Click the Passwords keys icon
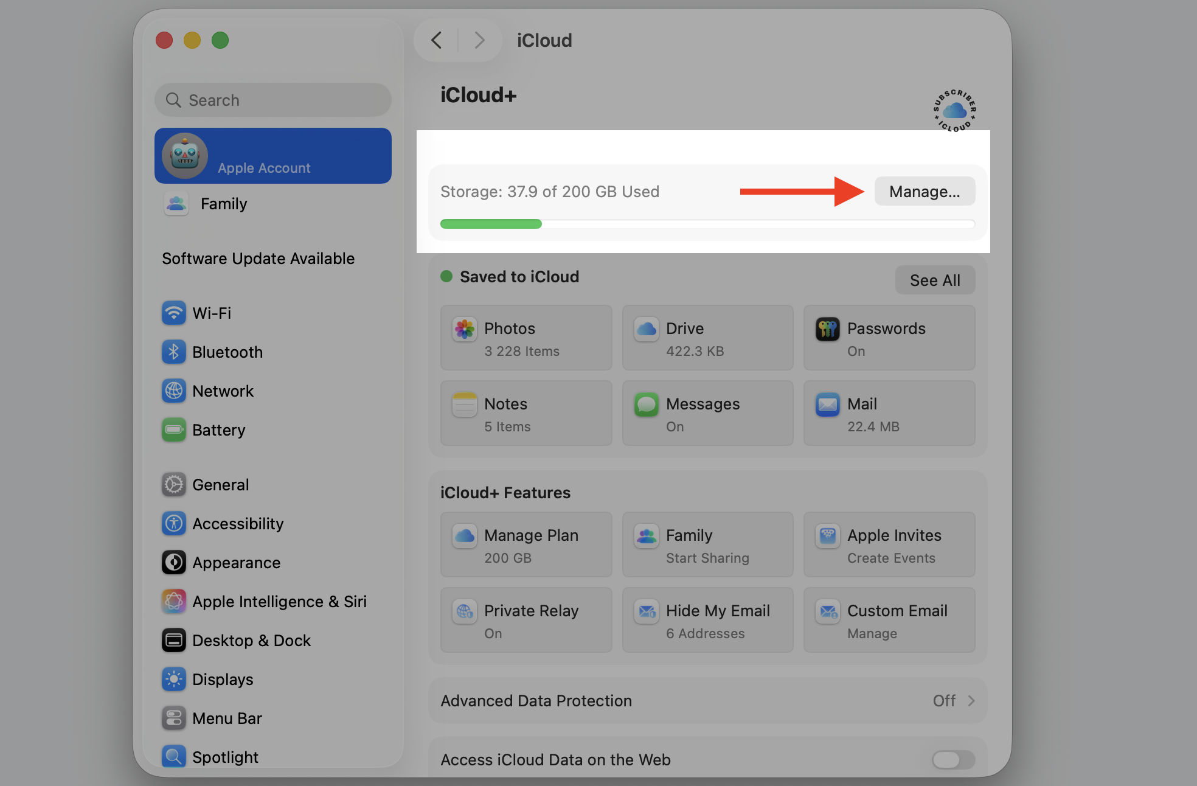 [828, 330]
